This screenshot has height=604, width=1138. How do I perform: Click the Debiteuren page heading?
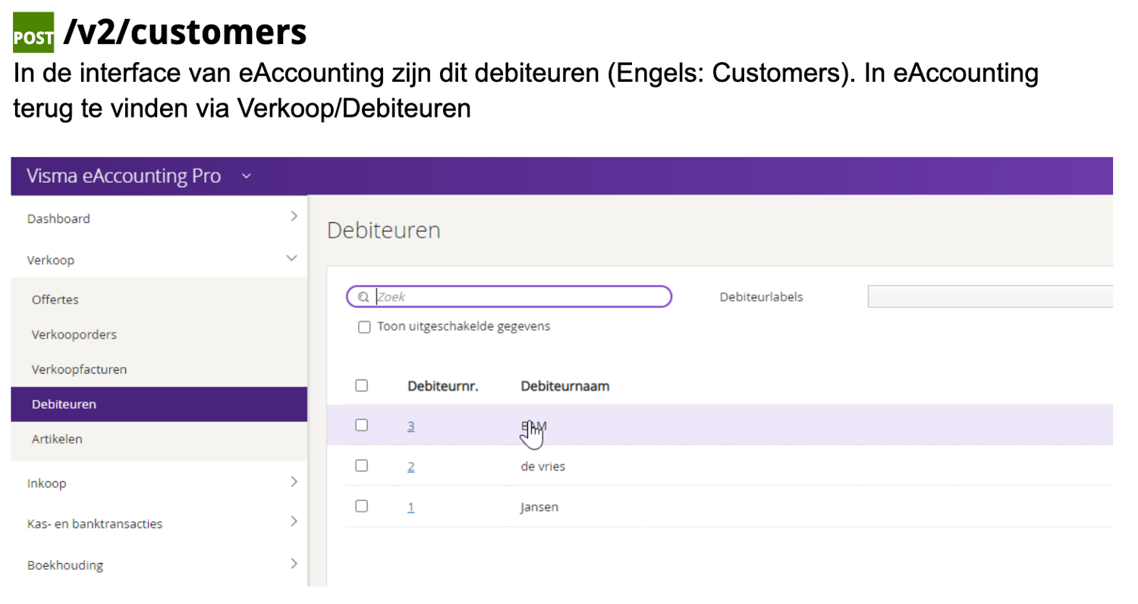click(x=384, y=231)
